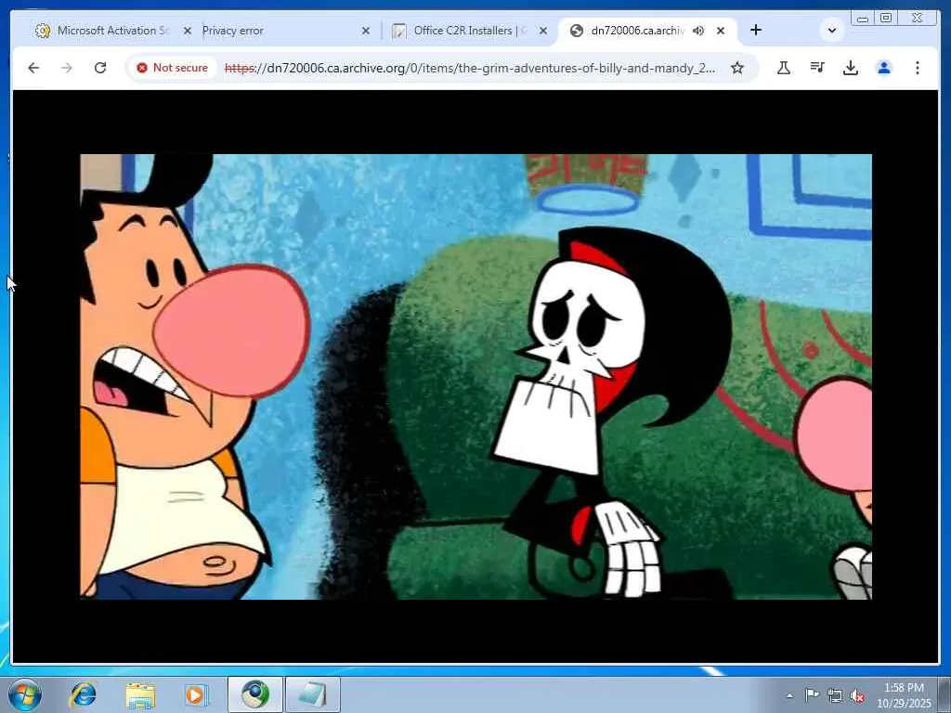
Task: Expand the tab search dropdown
Action: (x=831, y=31)
